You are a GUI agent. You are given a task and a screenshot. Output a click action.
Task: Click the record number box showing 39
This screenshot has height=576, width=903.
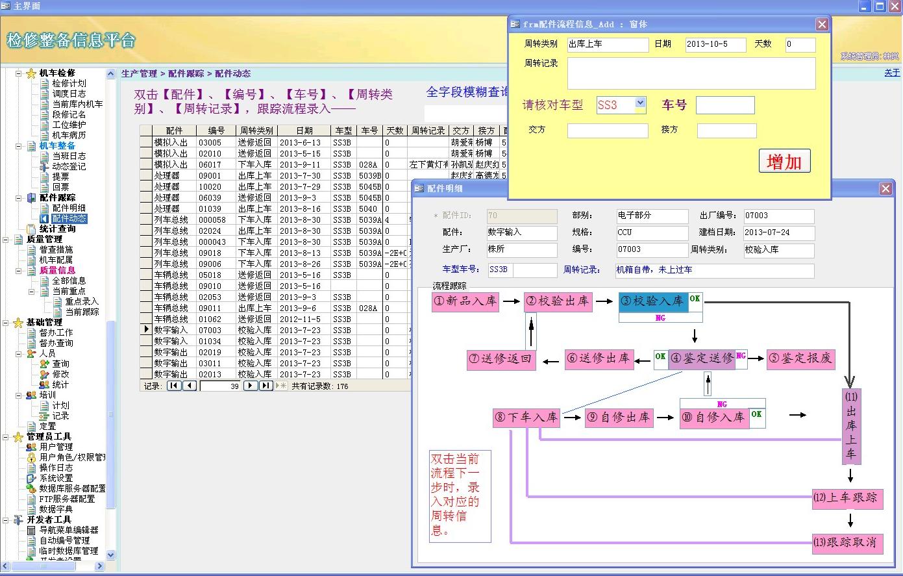click(220, 386)
